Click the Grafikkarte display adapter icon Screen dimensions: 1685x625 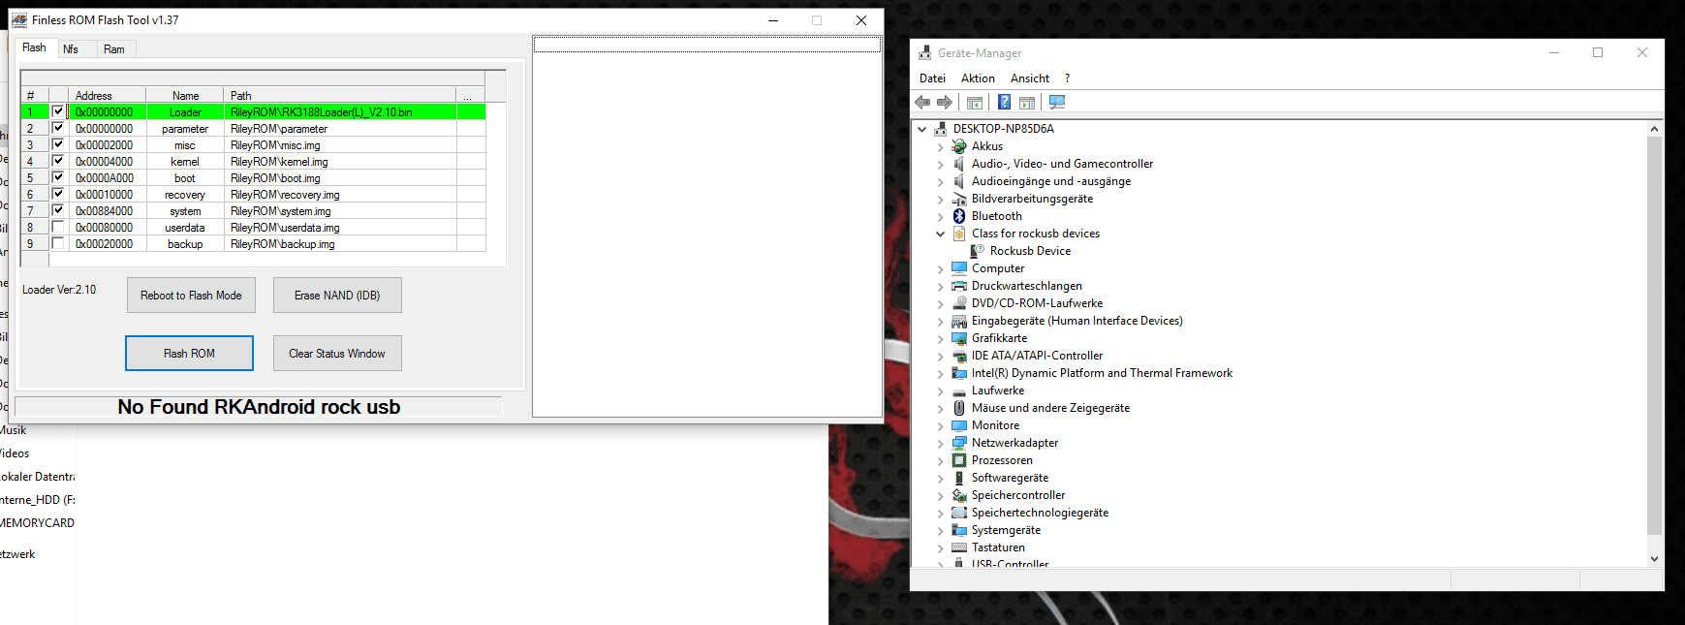tap(959, 338)
